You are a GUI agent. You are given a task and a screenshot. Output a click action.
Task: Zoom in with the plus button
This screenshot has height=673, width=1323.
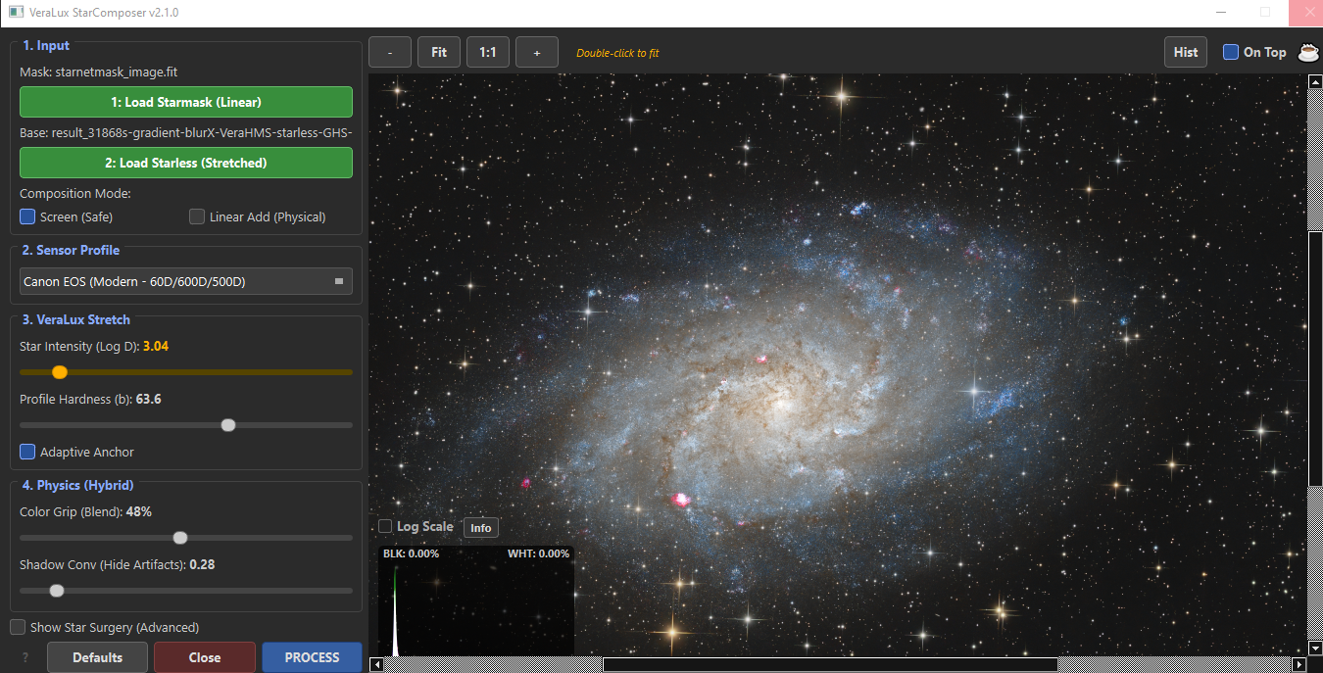(x=537, y=52)
